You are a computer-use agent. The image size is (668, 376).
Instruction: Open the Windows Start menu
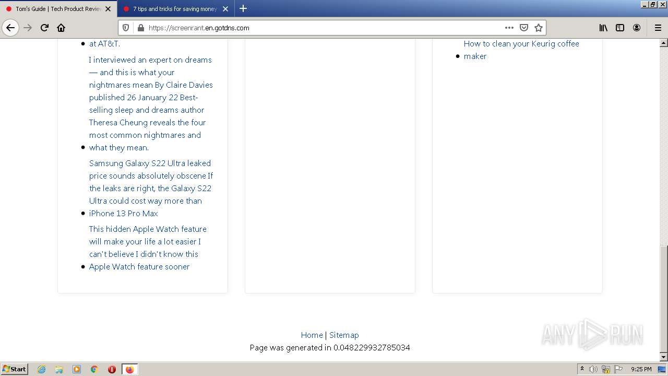[x=14, y=369]
